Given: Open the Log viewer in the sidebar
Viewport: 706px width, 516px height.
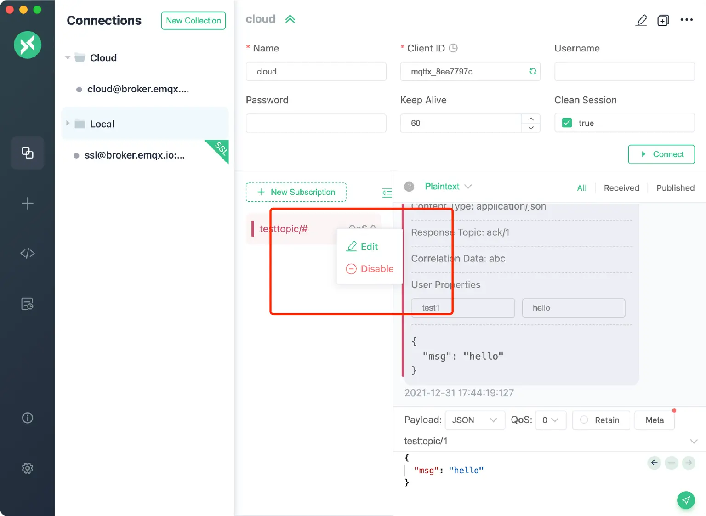Looking at the screenshot, I should pyautogui.click(x=28, y=303).
